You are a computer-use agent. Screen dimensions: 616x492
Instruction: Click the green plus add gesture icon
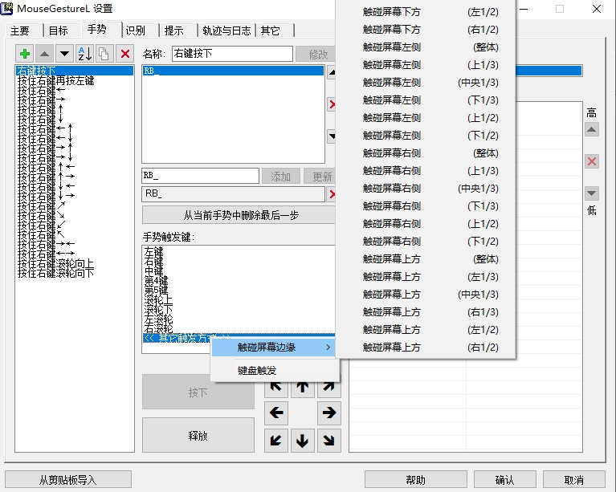coord(25,54)
